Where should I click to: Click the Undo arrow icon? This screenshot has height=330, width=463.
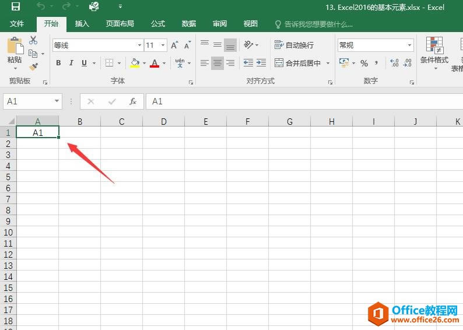pyautogui.click(x=41, y=6)
